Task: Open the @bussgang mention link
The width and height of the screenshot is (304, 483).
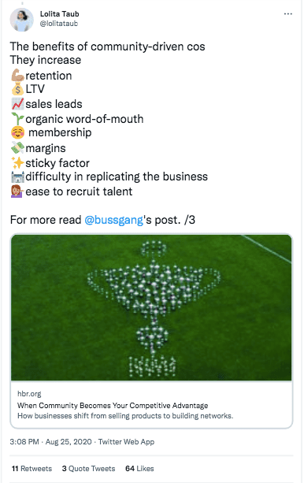Action: pyautogui.click(x=113, y=220)
